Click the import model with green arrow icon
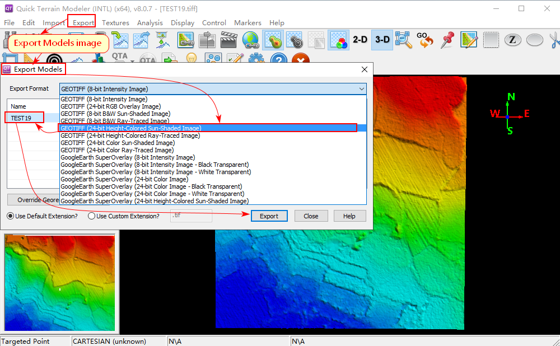560x346 pixels. (120, 40)
